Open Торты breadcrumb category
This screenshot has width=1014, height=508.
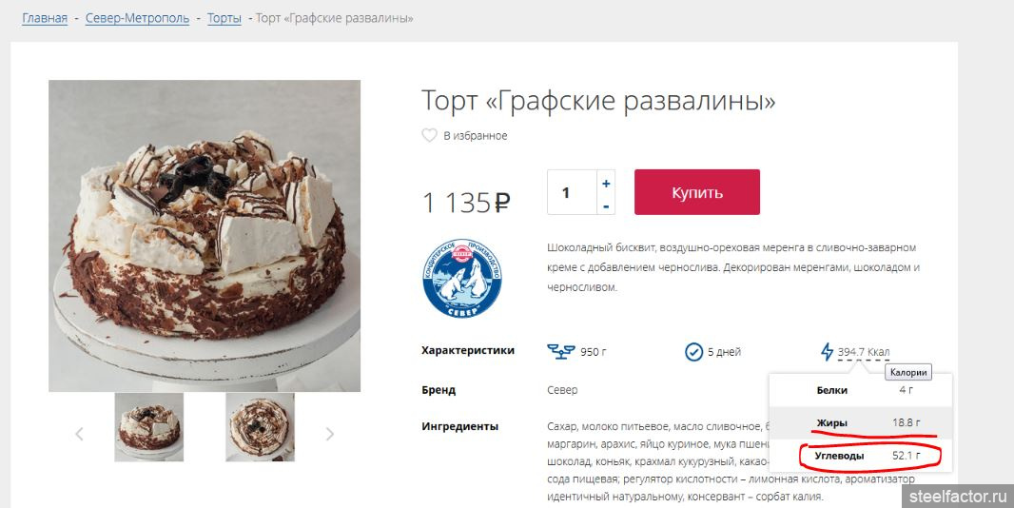pos(224,18)
